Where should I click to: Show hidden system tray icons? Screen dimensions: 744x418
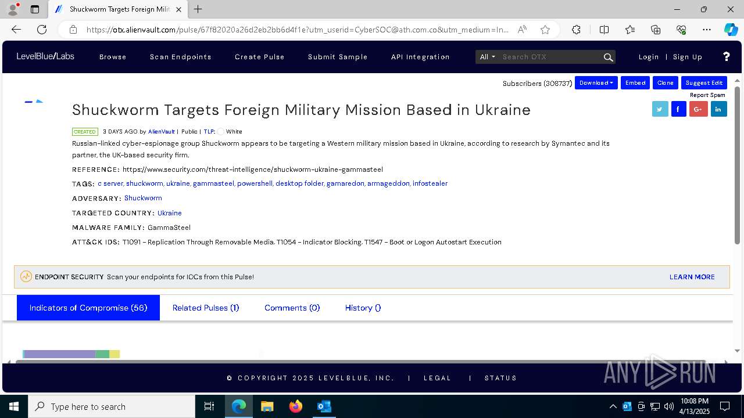click(613, 406)
